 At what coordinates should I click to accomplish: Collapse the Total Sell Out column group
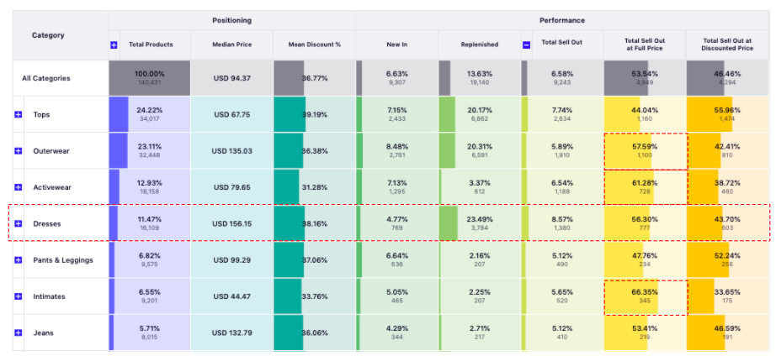527,44
